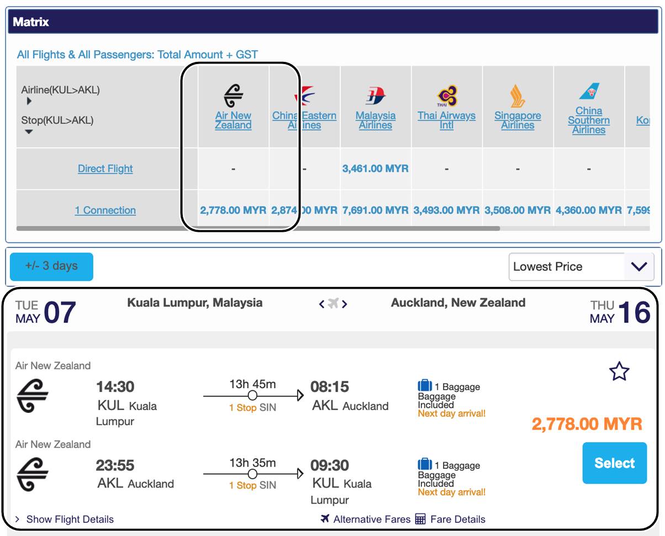Favorite this flight with the star icon
665x536 pixels.
click(x=619, y=372)
